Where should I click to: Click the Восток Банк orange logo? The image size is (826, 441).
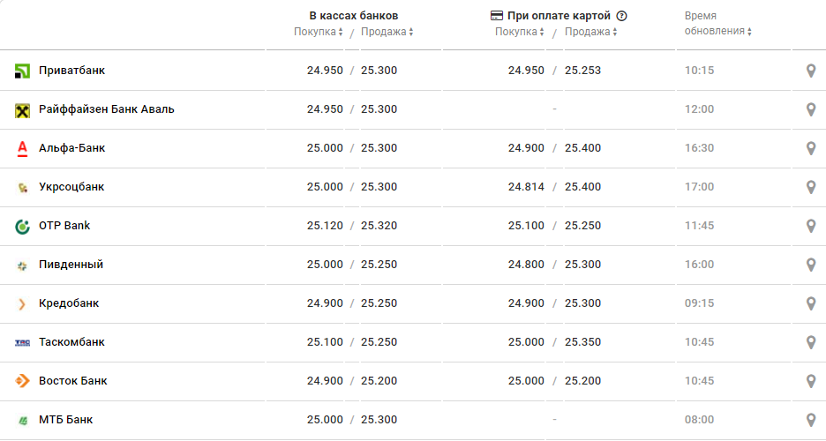pos(23,381)
